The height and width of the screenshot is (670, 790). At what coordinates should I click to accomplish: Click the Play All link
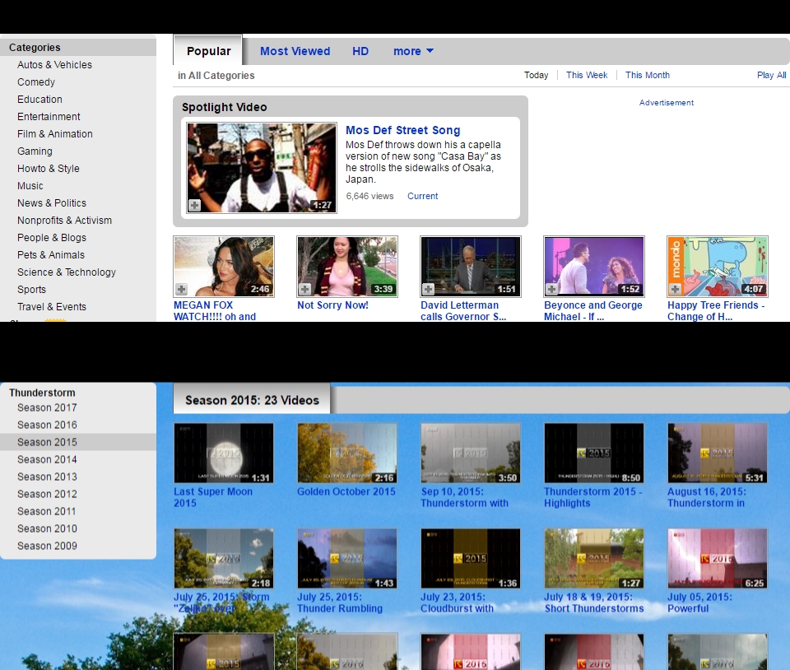771,75
